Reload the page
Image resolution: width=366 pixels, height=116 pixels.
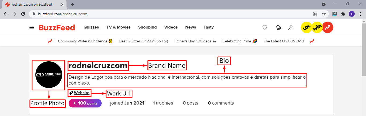(23, 14)
